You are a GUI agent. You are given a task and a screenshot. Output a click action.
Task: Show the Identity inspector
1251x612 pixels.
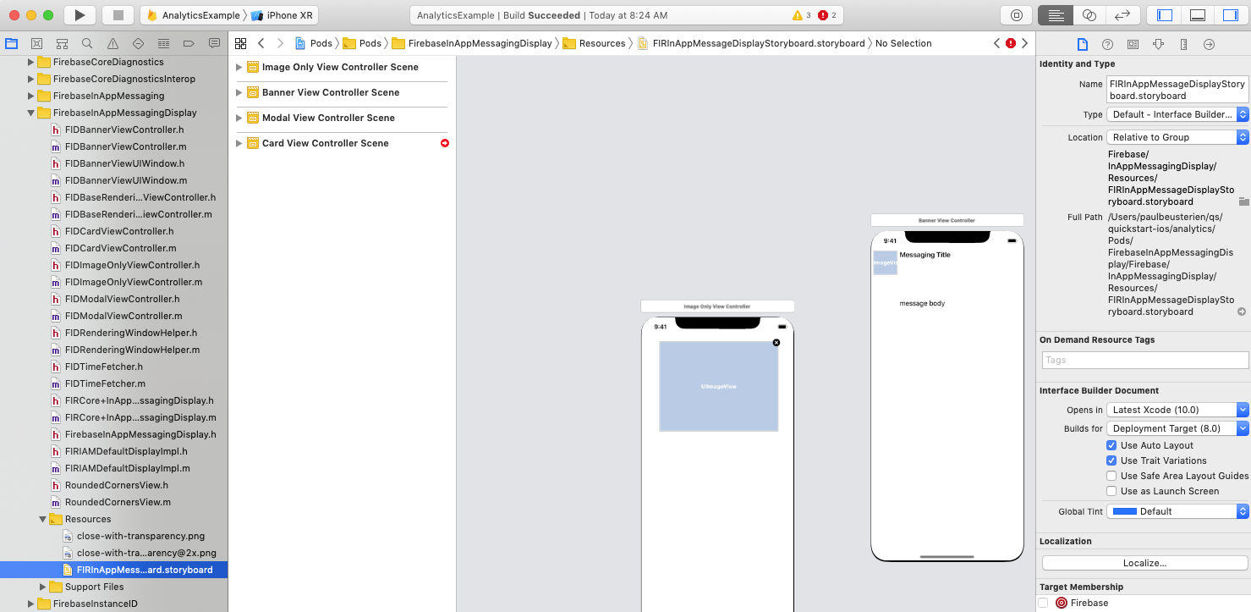point(1133,44)
